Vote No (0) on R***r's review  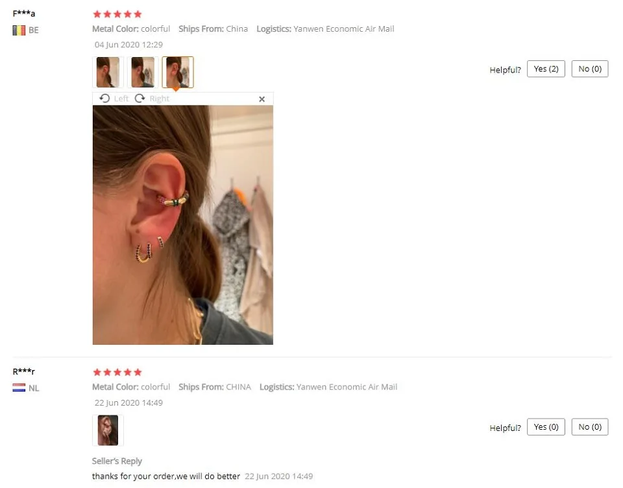pyautogui.click(x=590, y=427)
